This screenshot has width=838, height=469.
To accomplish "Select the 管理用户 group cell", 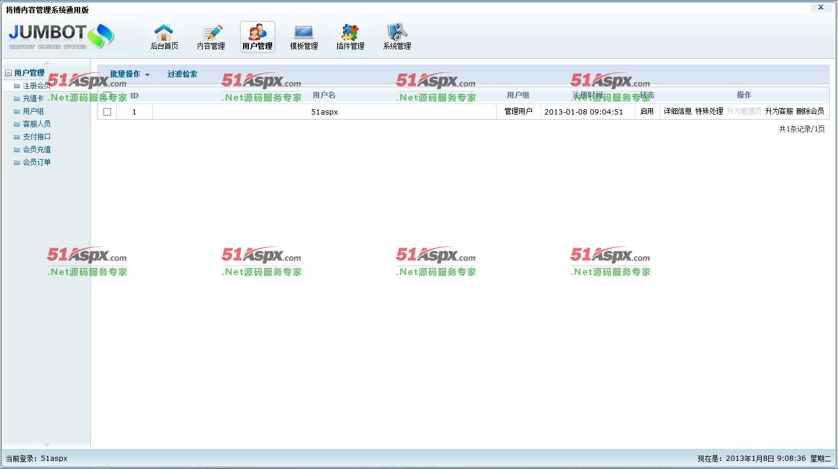I will click(x=518, y=112).
